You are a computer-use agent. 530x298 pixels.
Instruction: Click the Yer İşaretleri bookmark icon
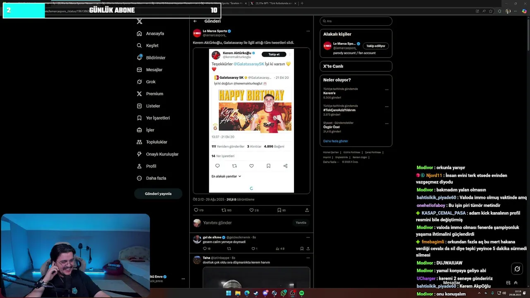pyautogui.click(x=140, y=118)
